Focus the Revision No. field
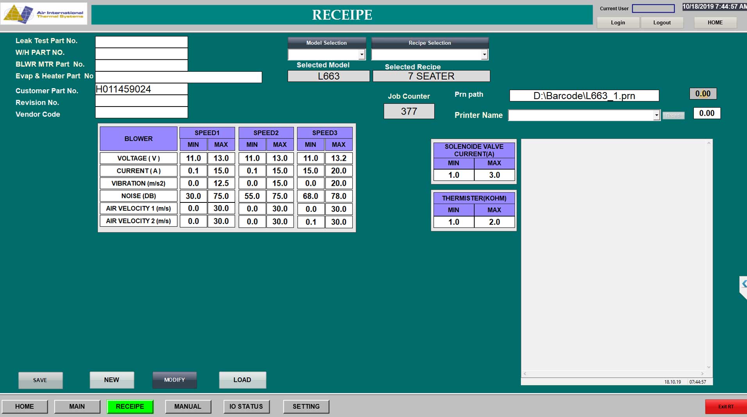The height and width of the screenshot is (417, 747). (141, 101)
